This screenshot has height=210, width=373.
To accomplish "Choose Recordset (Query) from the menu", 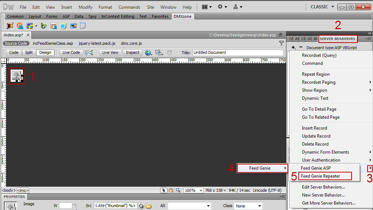I will tap(319, 55).
